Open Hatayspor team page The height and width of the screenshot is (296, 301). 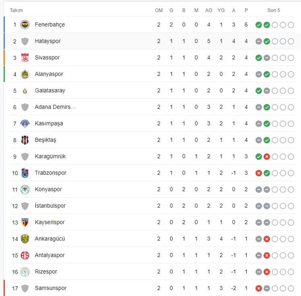(48, 41)
